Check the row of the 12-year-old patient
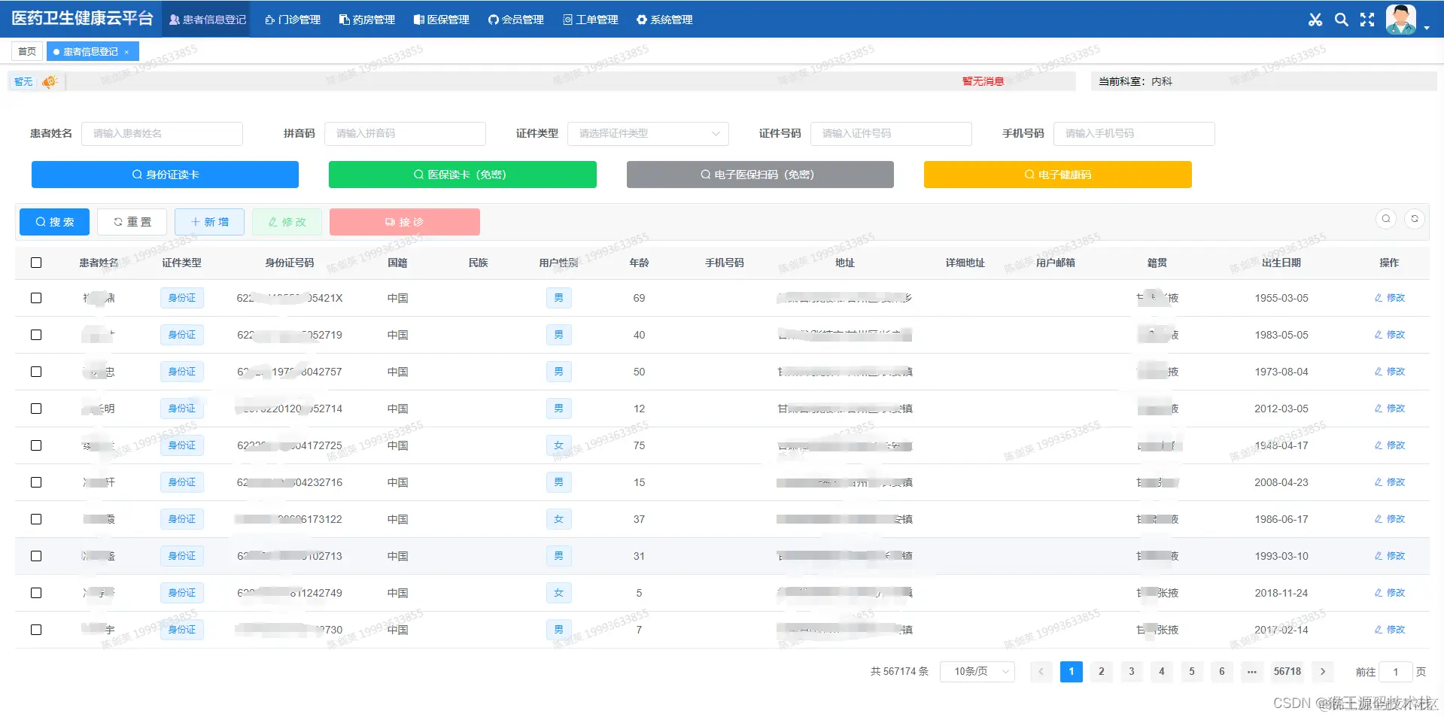 (x=36, y=409)
